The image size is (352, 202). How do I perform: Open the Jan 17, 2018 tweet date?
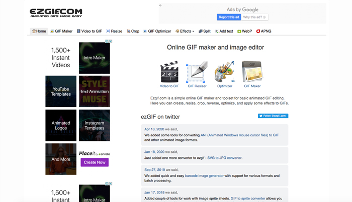[154, 192]
